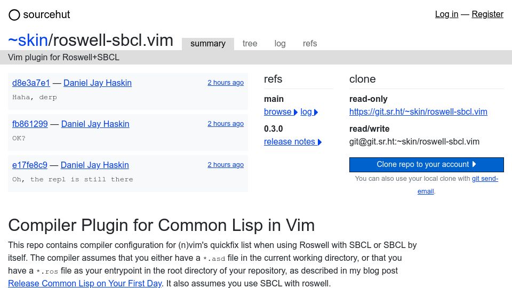This screenshot has width=512, height=288.
Task: Click the 'Oh, the repl is still there' message
Action: pos(73,179)
